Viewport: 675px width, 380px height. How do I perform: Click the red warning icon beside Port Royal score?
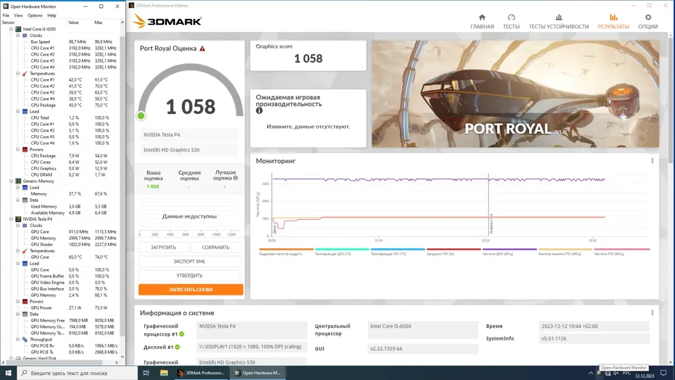[202, 48]
